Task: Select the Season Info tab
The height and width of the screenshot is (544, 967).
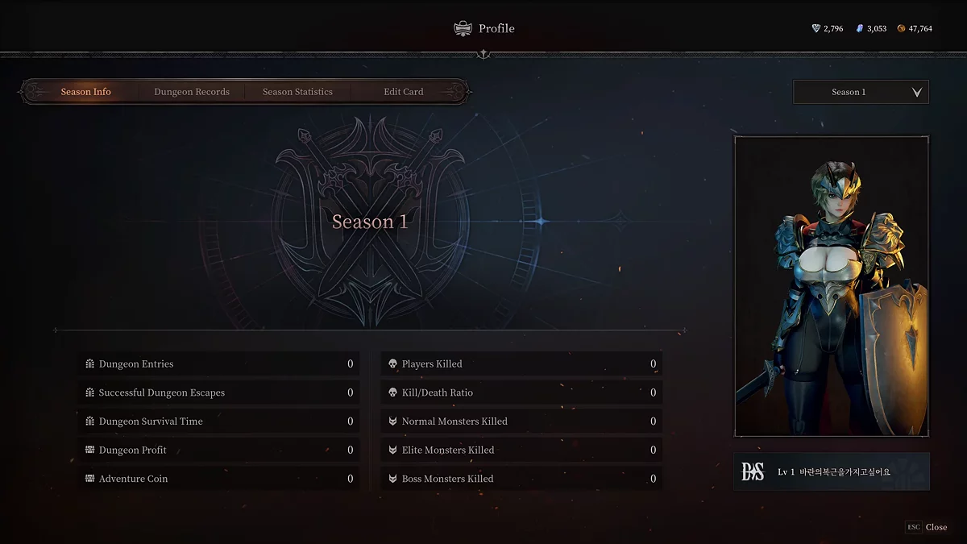Action: coord(86,92)
